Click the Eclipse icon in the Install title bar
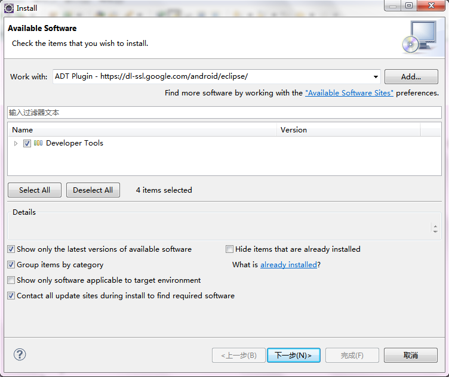The height and width of the screenshot is (377, 449). coord(9,8)
